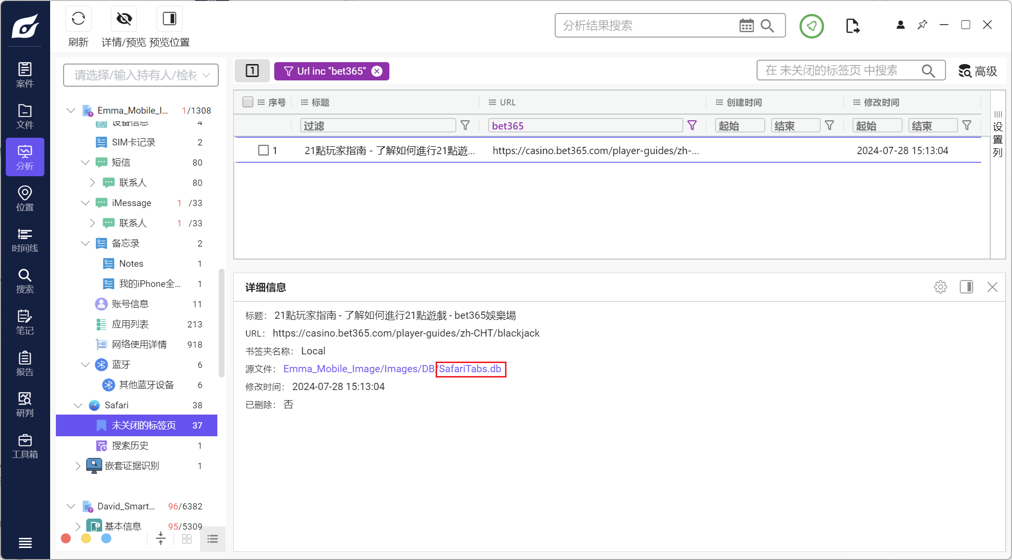Expand the 嵌套证据识别 tree node

tap(78, 466)
